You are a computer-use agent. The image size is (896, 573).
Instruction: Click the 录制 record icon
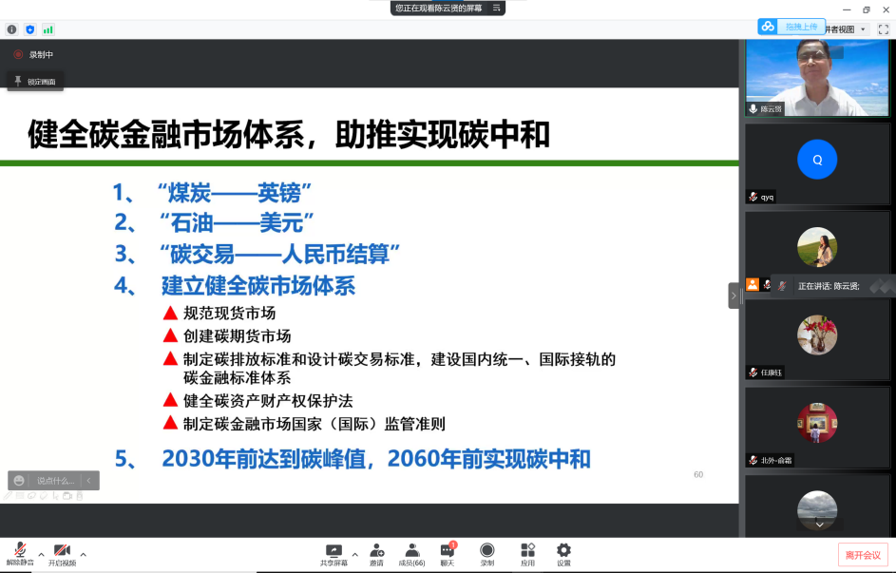487,552
